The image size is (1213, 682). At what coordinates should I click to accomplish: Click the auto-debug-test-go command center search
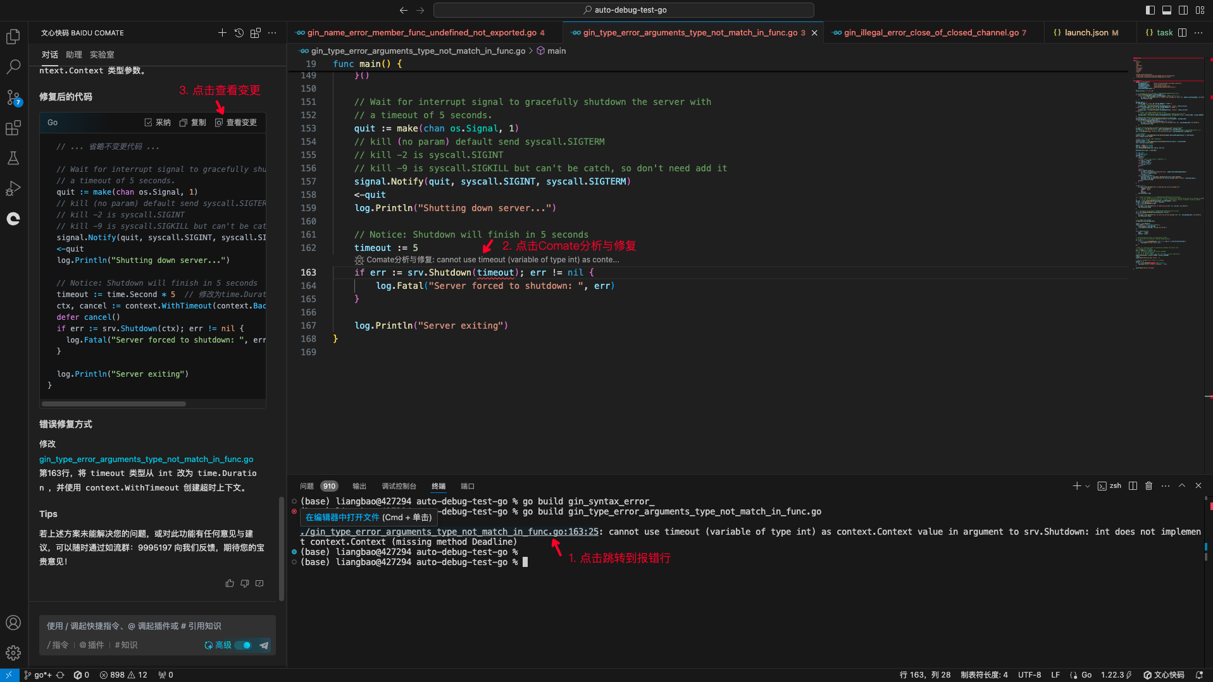[x=624, y=10]
